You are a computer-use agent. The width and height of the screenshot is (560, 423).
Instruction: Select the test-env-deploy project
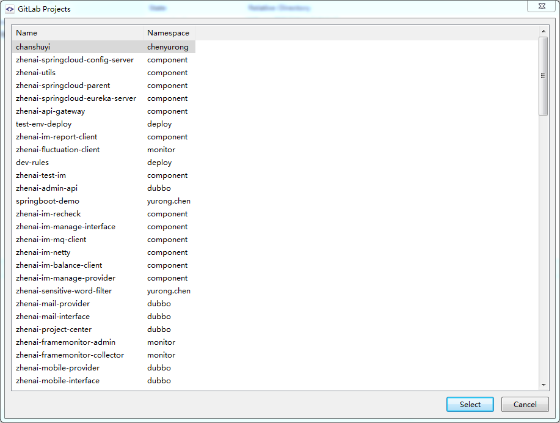click(43, 124)
